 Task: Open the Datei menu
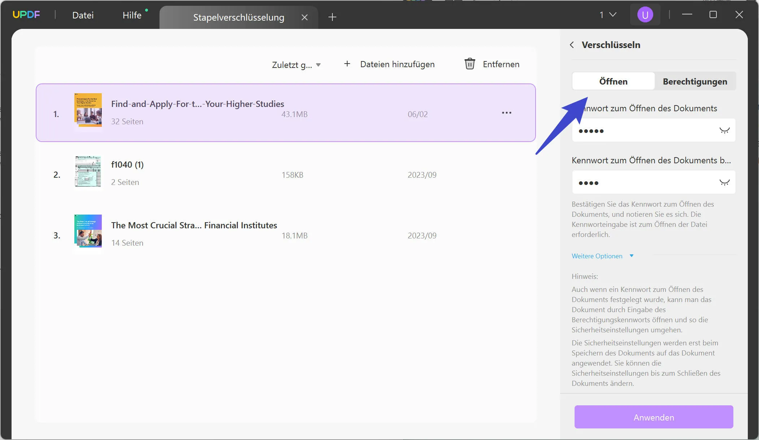83,15
